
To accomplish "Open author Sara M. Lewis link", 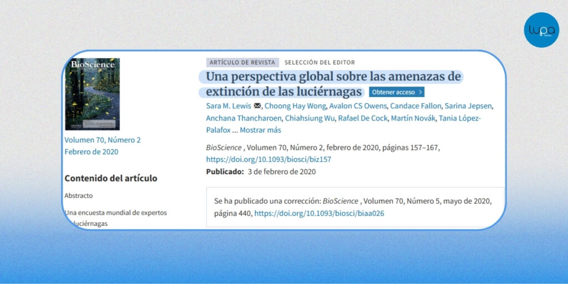I will click(x=228, y=106).
